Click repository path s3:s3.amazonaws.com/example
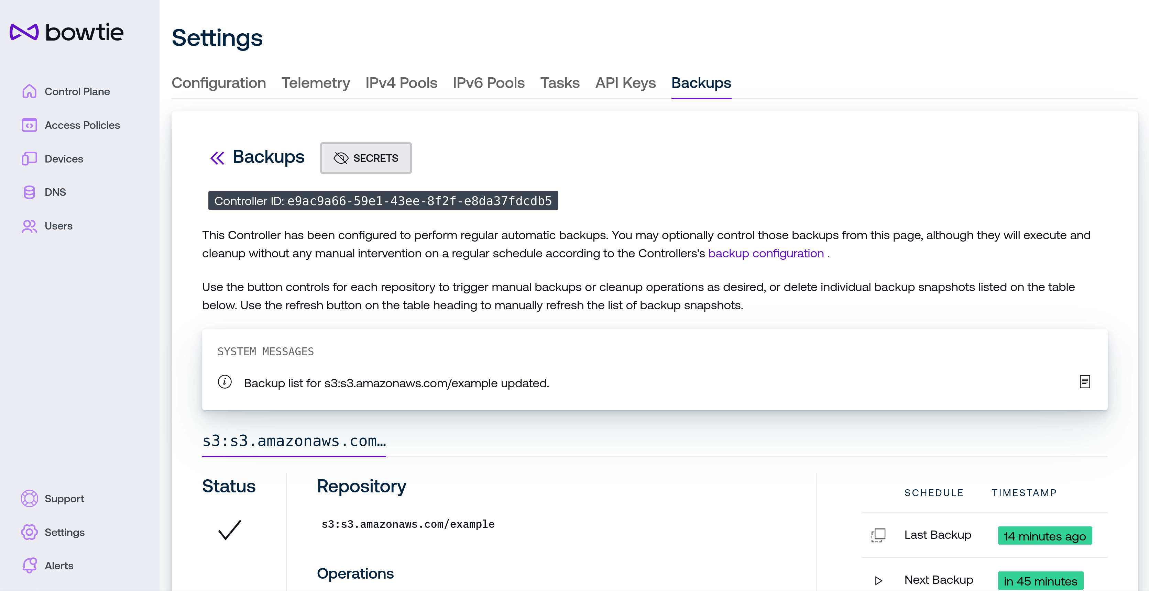Screen dimensions: 1149x591 point(408,524)
